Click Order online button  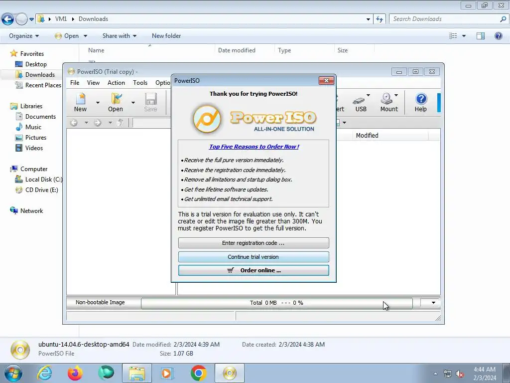pyautogui.click(x=254, y=270)
